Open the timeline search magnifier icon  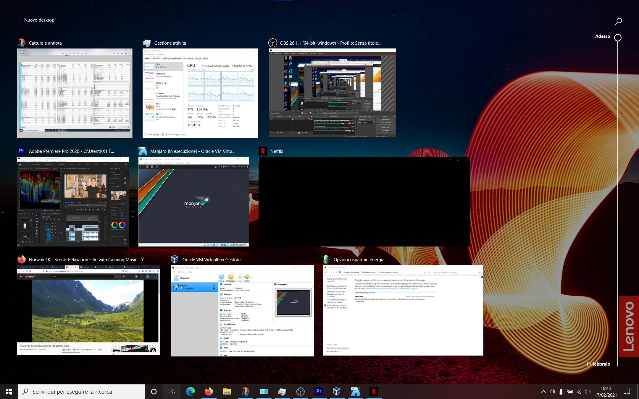pyautogui.click(x=618, y=22)
